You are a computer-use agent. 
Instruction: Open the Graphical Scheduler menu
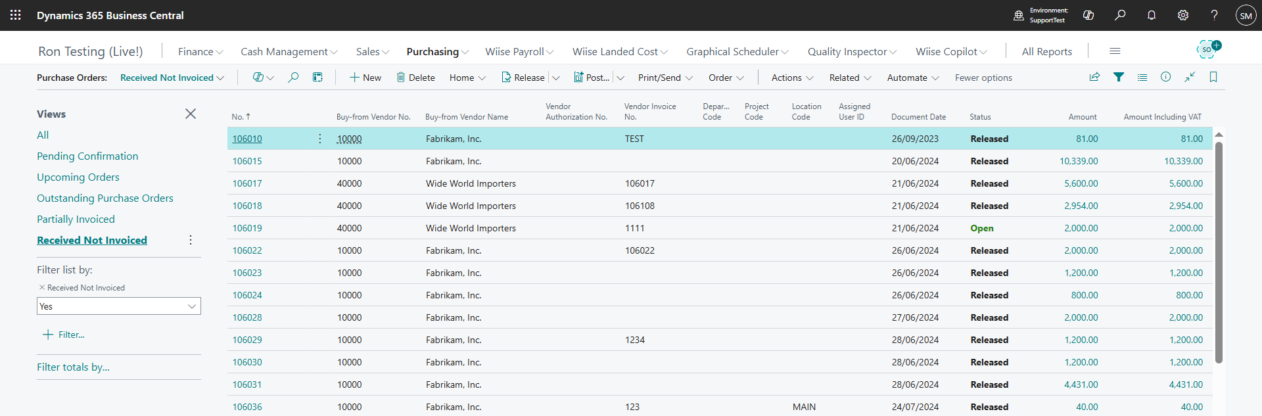(x=737, y=51)
